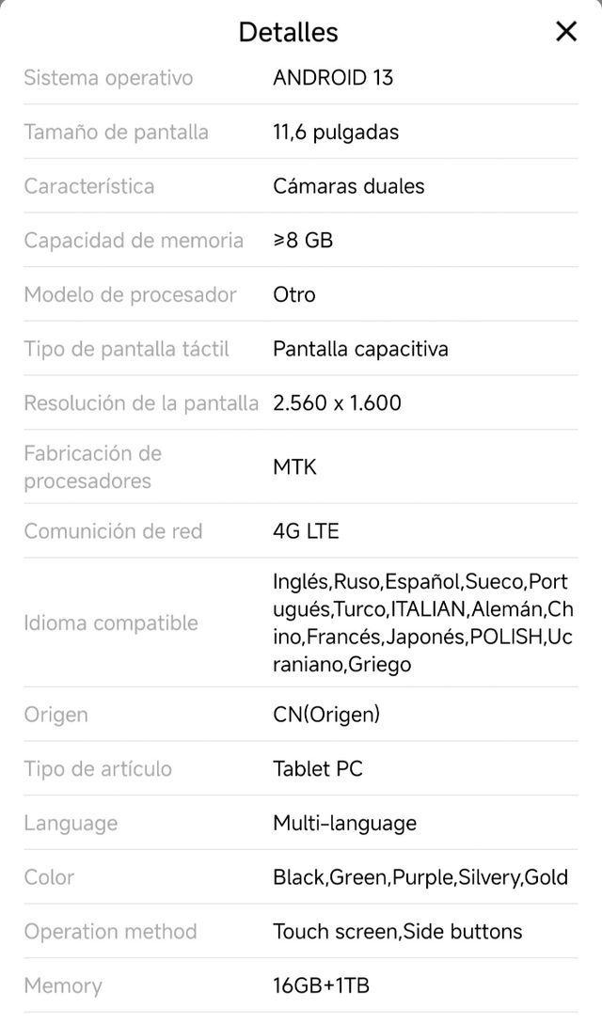The width and height of the screenshot is (602, 1024).
Task: Select the Sistema operativo label
Action: click(108, 78)
